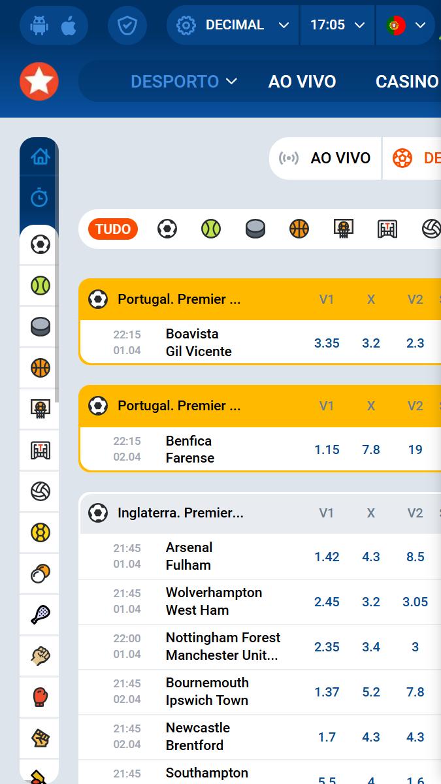Expand the Portugal flag language dropdown
Screen dimensions: 441x784
pyautogui.click(x=405, y=25)
